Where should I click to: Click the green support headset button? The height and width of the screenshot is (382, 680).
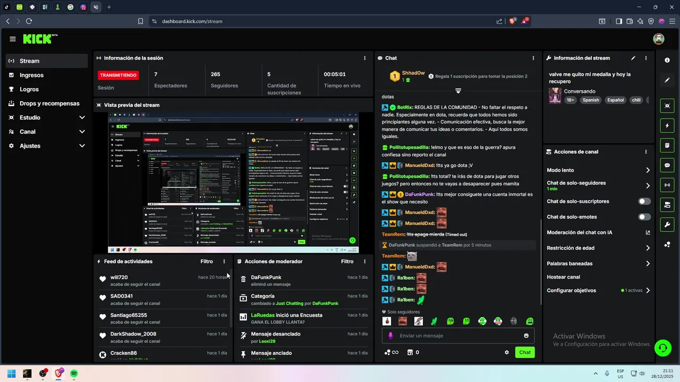(x=662, y=348)
